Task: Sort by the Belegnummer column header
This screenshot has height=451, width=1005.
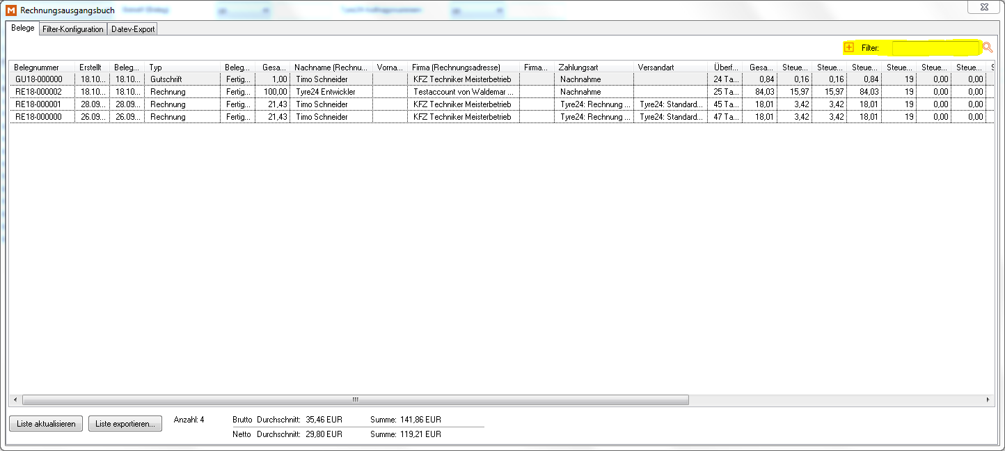Action: point(40,68)
